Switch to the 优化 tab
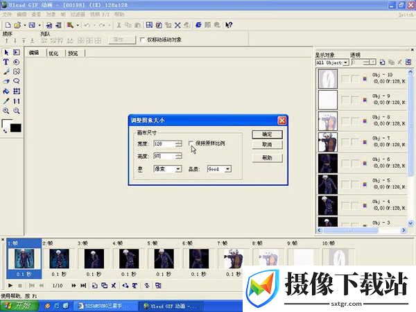Screen dimensions: 416x312 tap(53, 53)
